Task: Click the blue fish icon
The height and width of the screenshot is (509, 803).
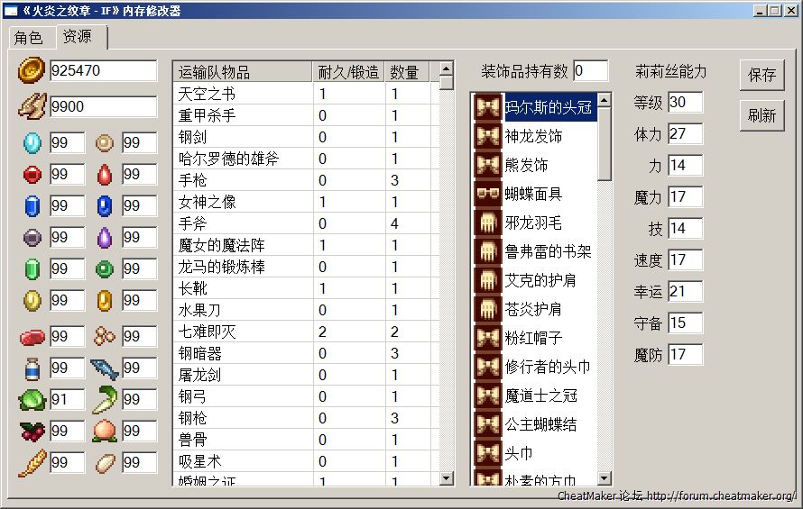Action: [105, 368]
